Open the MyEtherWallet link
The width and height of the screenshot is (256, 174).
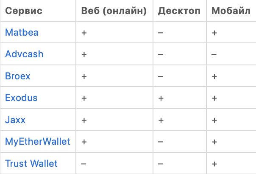click(x=38, y=142)
